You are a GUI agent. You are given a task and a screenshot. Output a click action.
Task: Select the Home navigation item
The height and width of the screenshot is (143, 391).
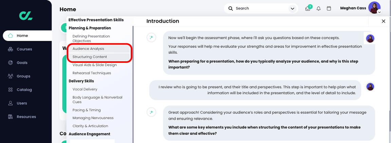tap(22, 35)
